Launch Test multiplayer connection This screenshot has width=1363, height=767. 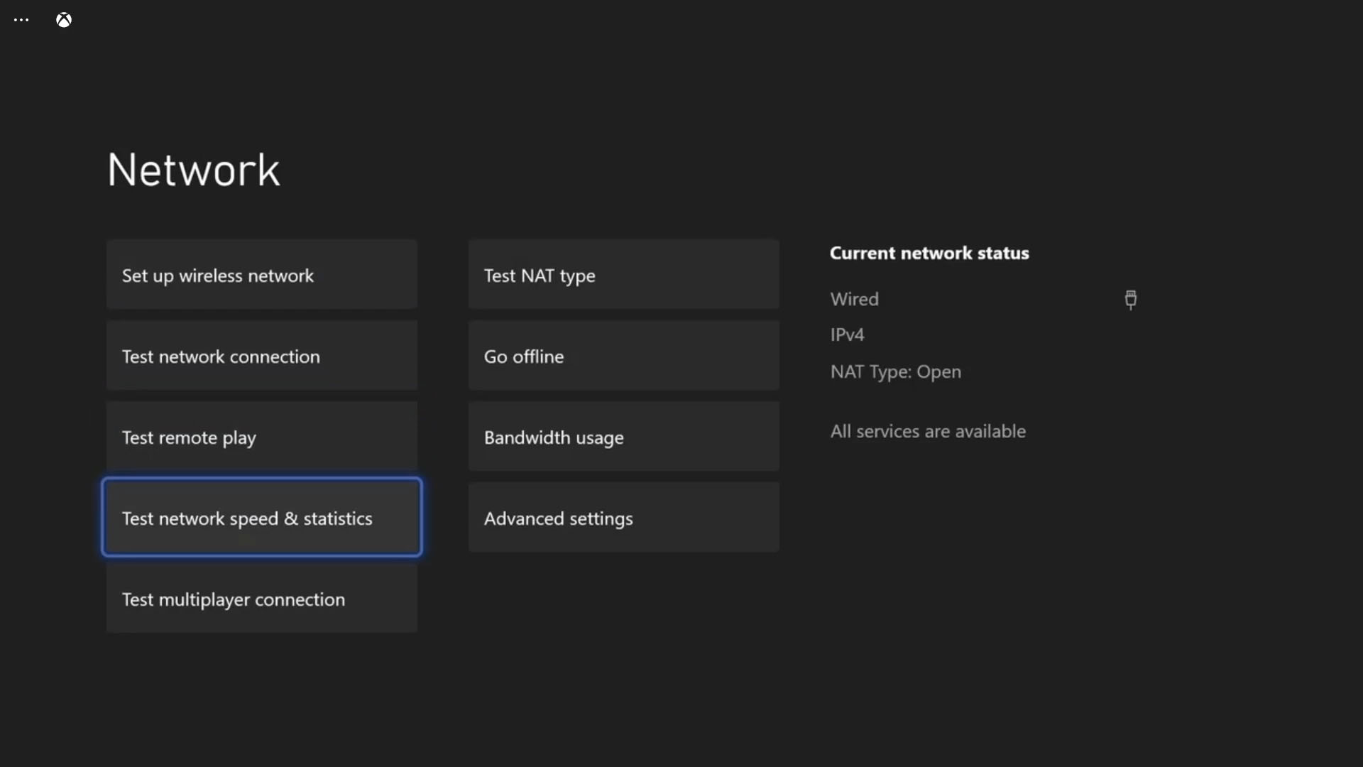click(x=261, y=599)
